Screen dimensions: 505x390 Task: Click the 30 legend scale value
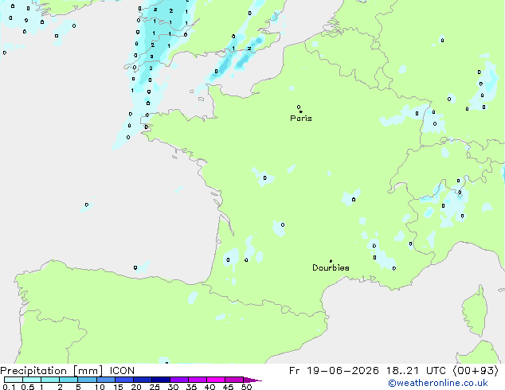pos(173,387)
